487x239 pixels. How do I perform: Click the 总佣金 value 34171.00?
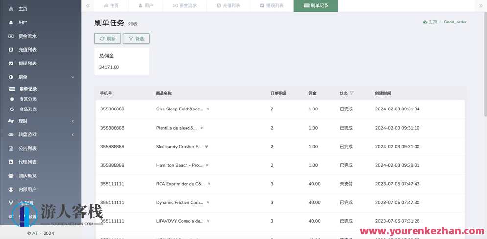point(109,67)
